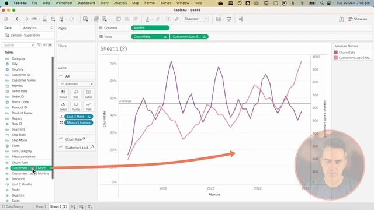Select the Sub-Category field
The height and width of the screenshot is (210, 374).
[x=22, y=151]
